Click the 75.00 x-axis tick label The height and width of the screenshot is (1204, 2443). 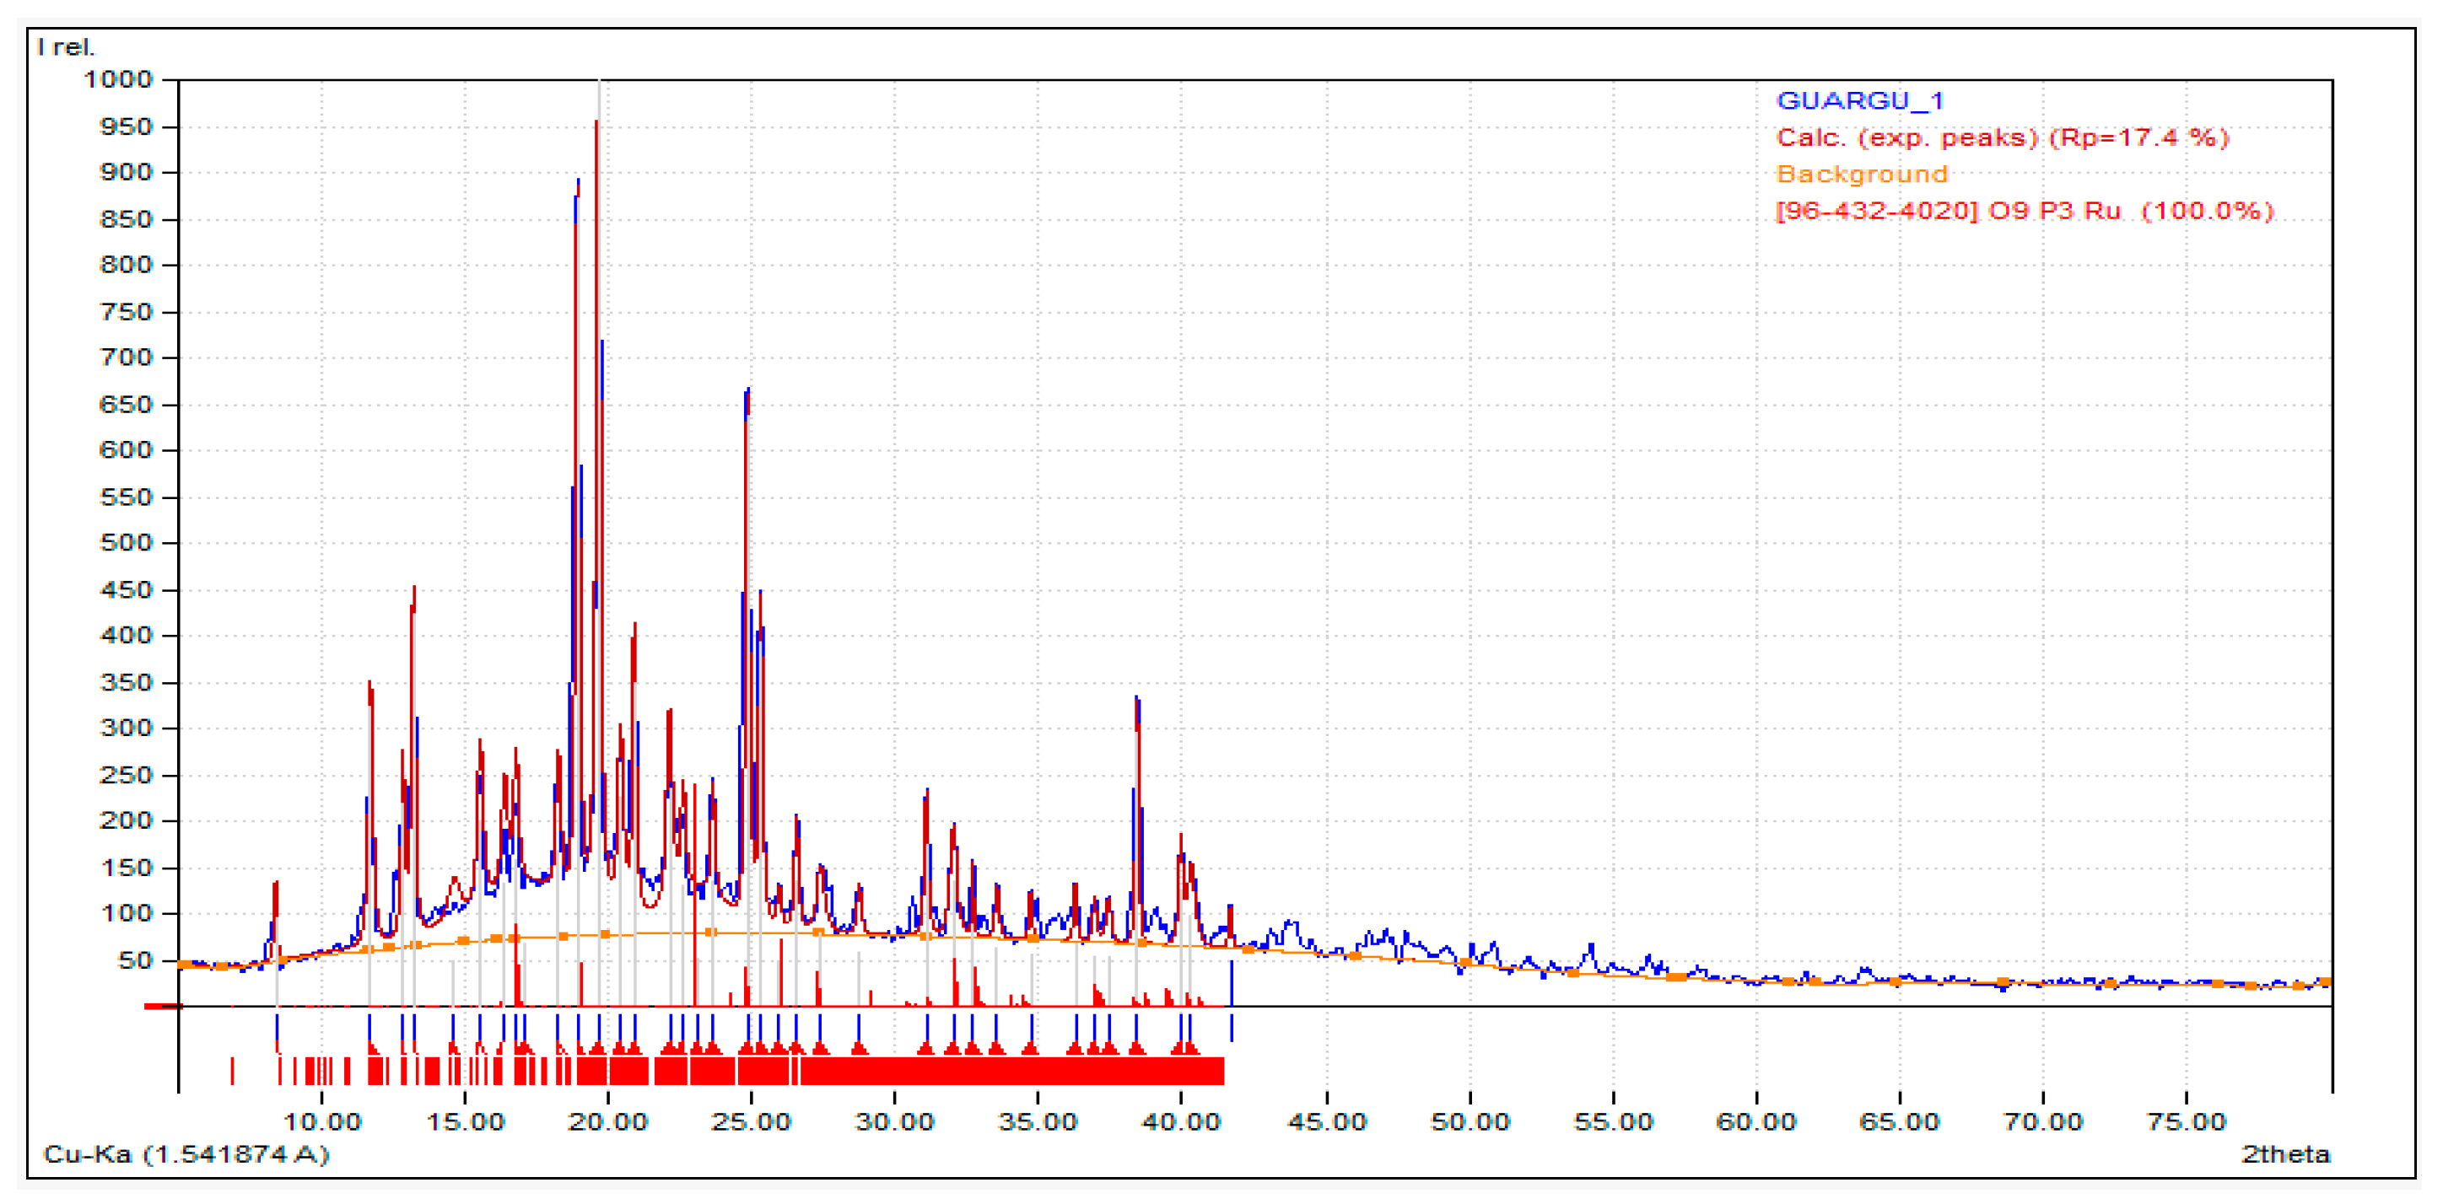pyautogui.click(x=2186, y=1122)
